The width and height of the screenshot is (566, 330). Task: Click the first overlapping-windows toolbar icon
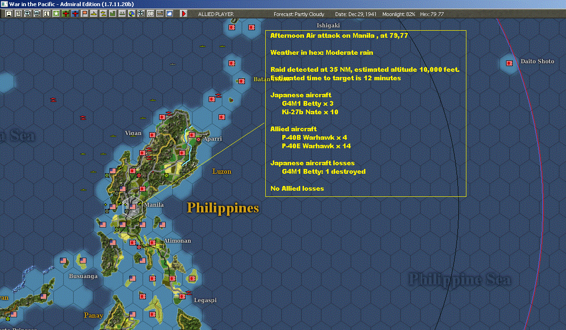[x=27, y=14]
